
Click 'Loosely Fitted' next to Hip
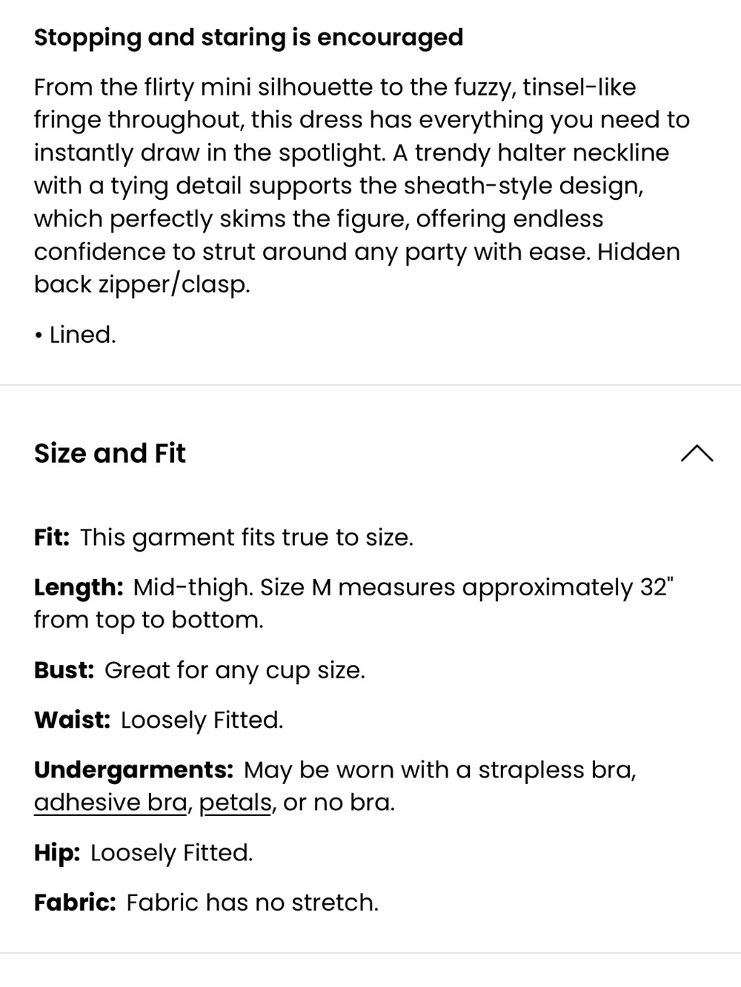pyautogui.click(x=171, y=853)
